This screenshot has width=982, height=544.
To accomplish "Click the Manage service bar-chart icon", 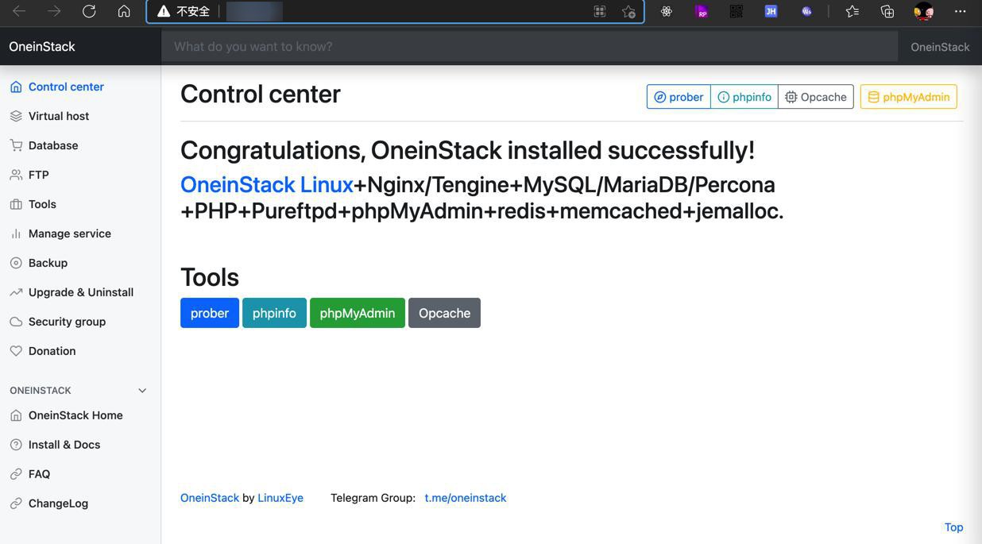I will point(16,233).
